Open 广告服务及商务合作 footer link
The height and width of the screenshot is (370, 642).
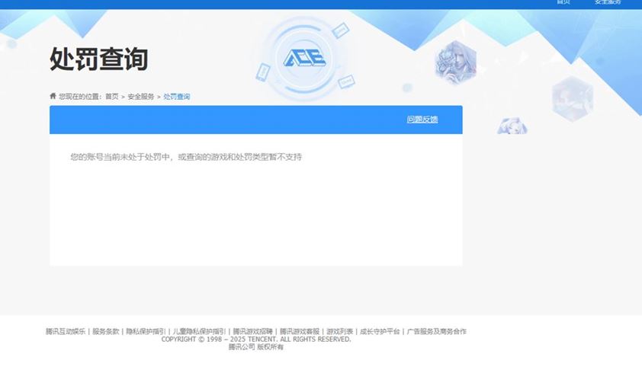436,331
